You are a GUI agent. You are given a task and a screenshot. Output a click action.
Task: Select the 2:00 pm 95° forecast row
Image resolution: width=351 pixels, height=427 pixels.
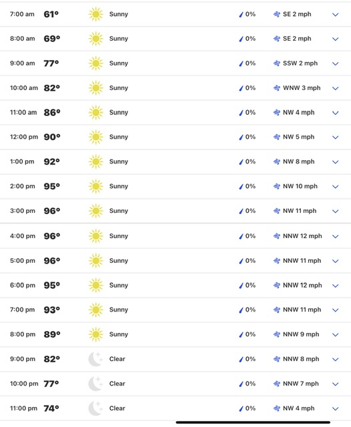coord(175,187)
